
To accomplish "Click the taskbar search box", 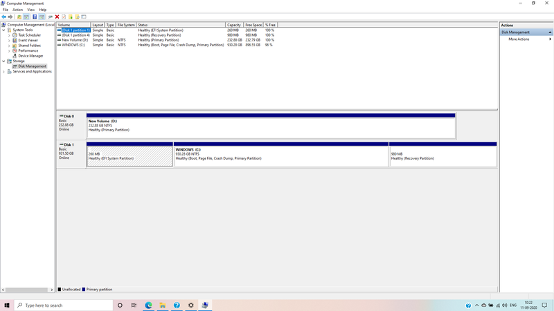I will point(64,305).
